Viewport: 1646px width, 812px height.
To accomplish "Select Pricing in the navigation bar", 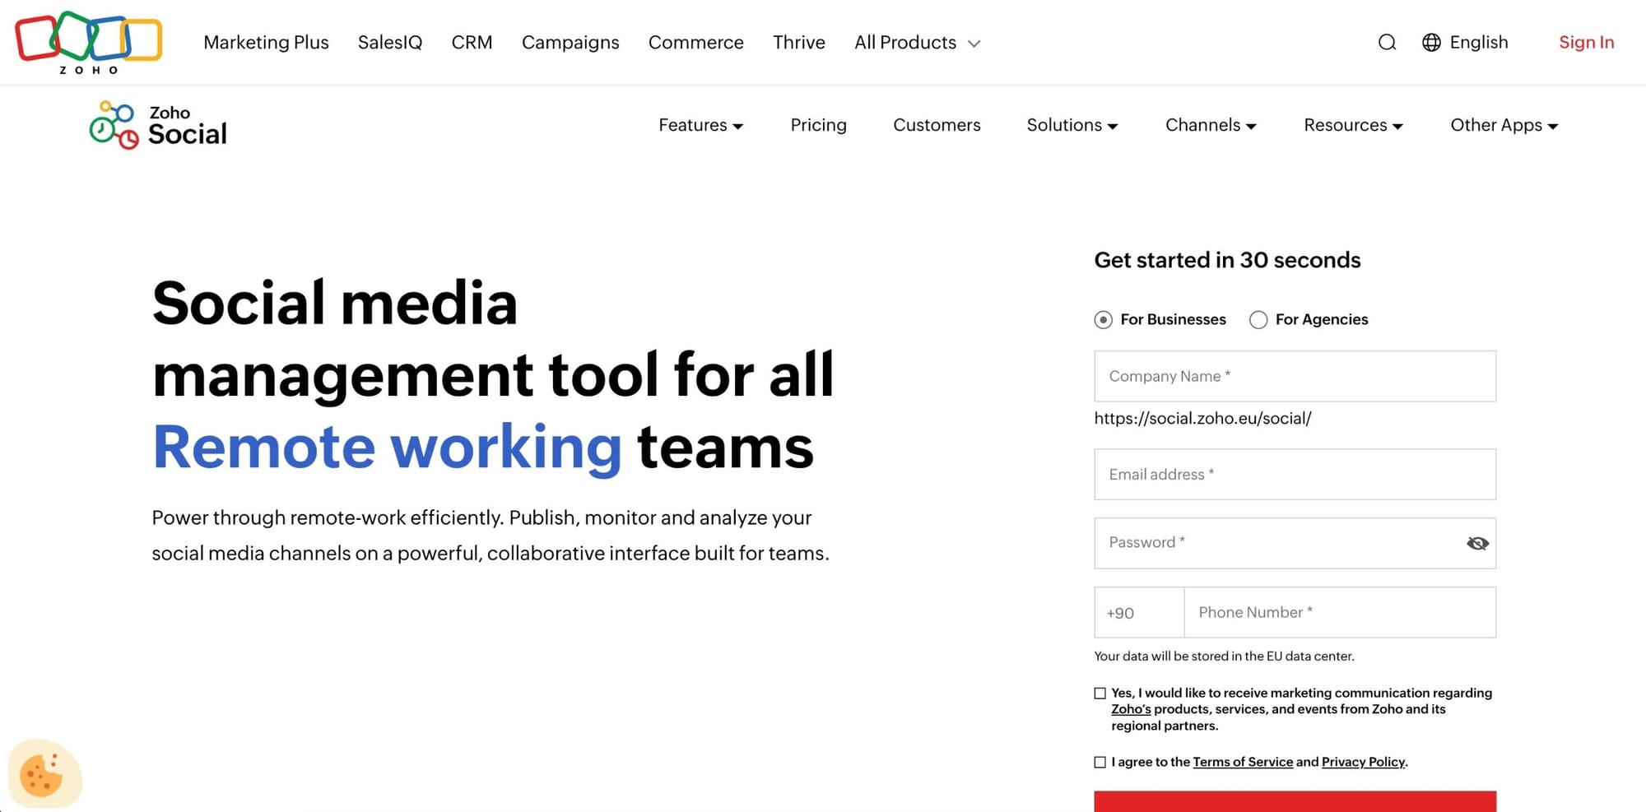I will point(818,125).
